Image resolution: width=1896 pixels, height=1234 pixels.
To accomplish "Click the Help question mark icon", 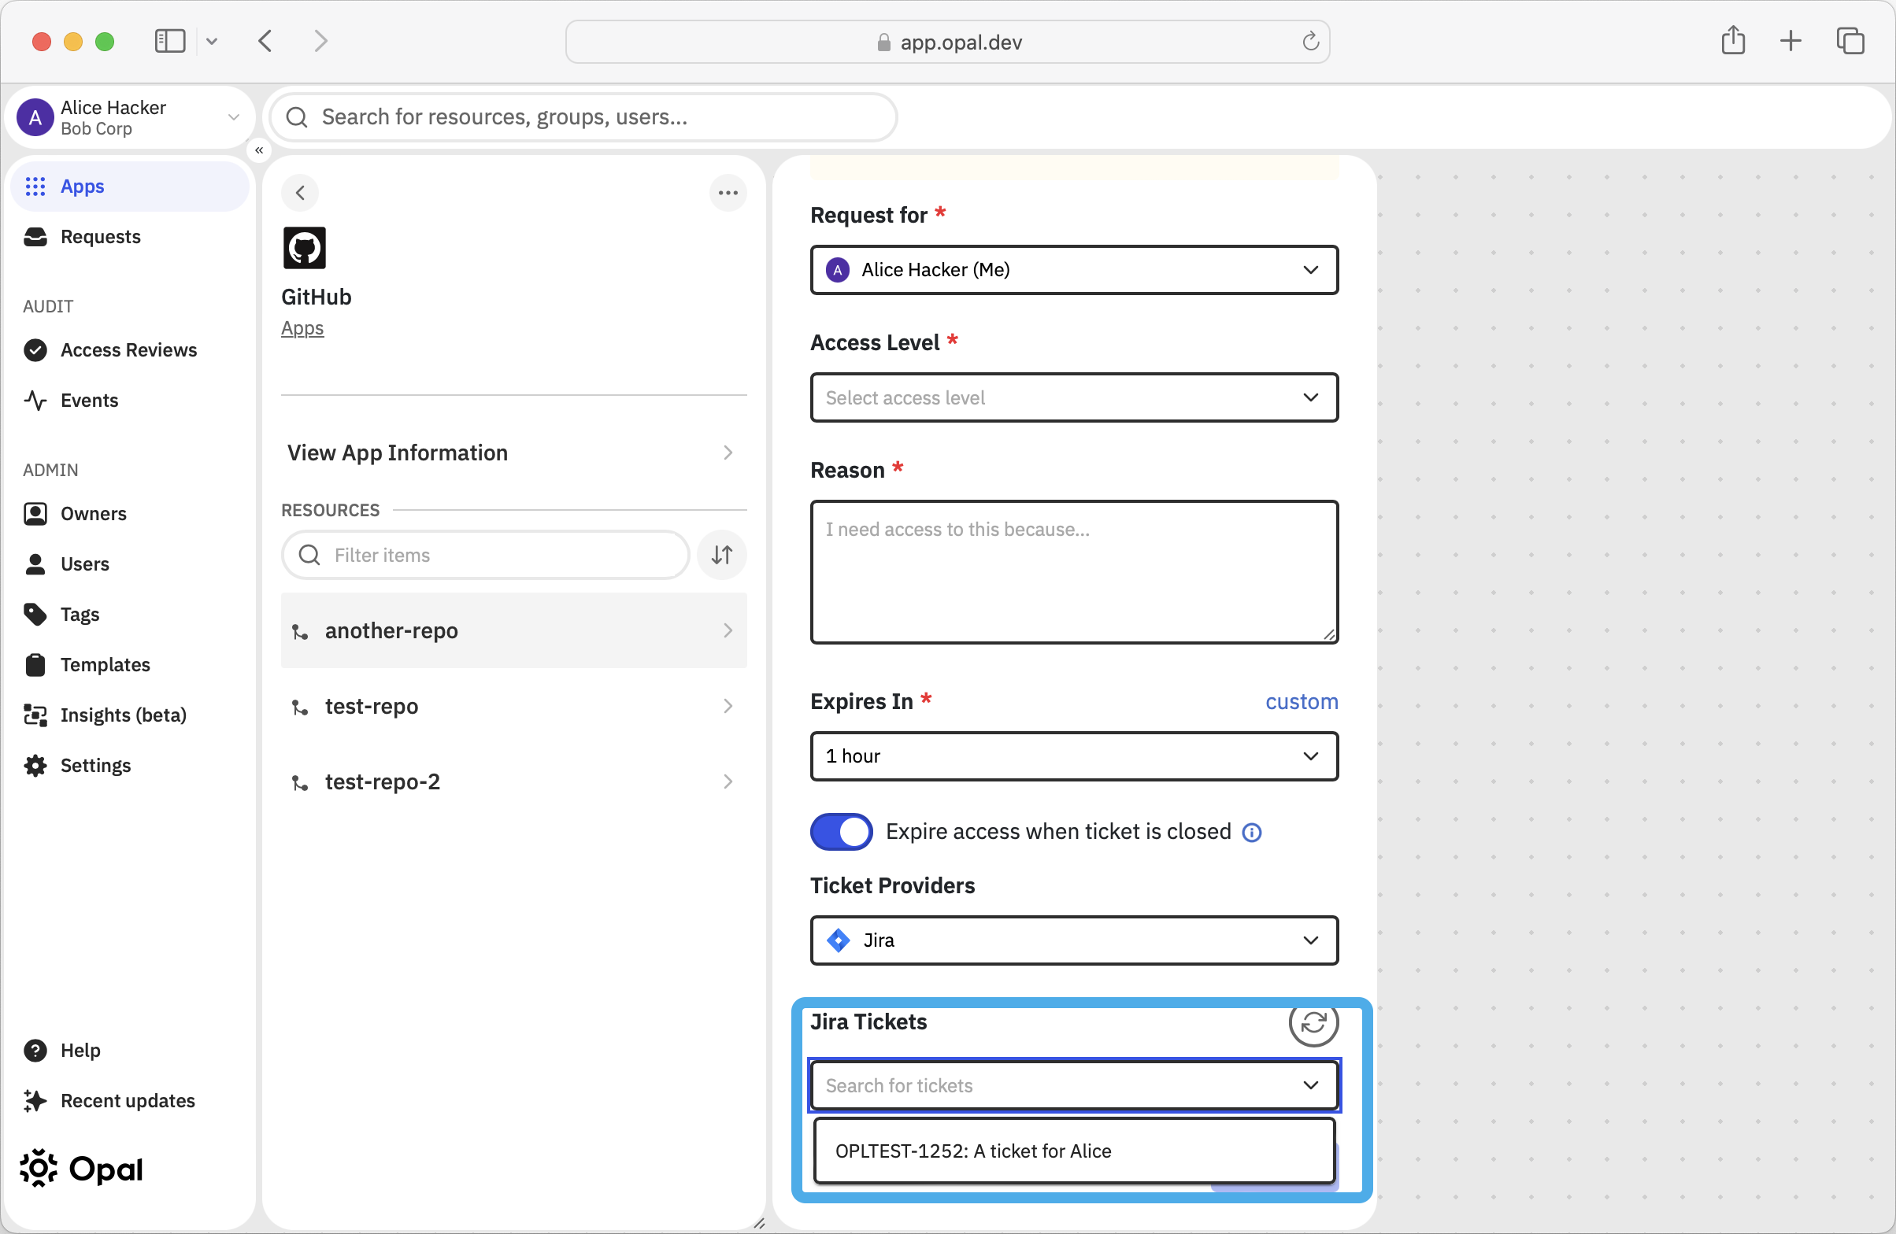I will point(35,1050).
